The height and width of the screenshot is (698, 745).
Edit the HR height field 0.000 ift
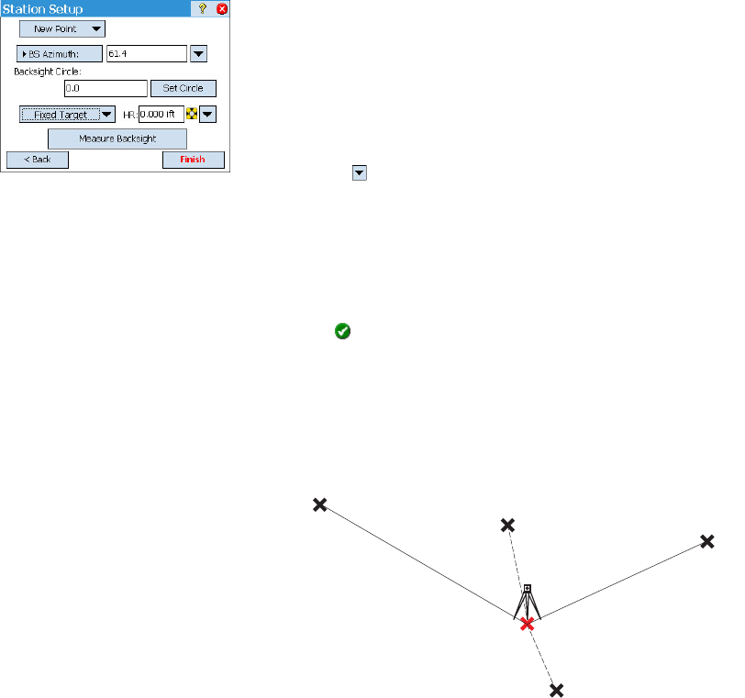coord(161,114)
